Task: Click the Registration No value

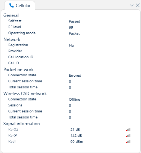Action: tap(72, 45)
